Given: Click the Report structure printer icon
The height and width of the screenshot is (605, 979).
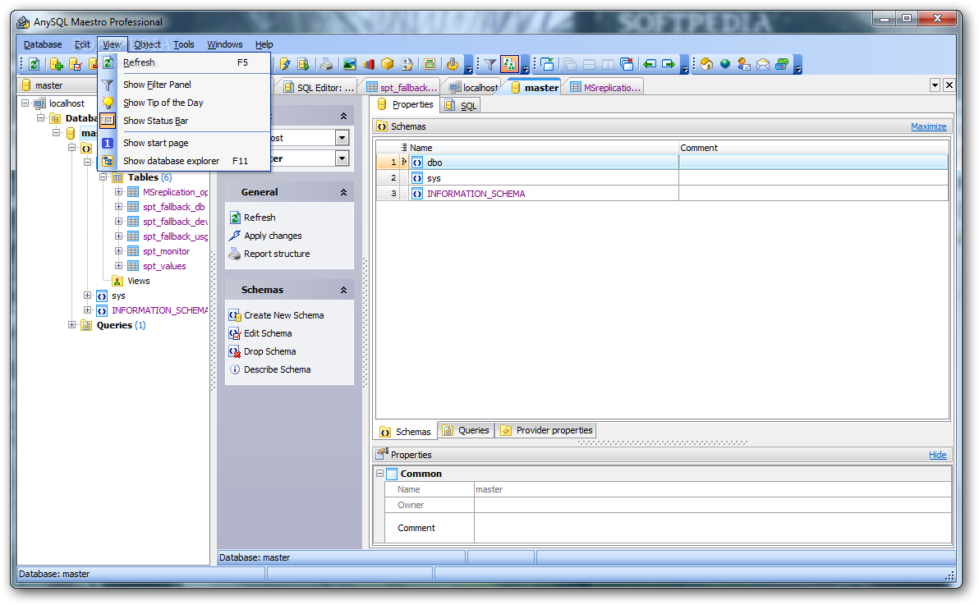Looking at the screenshot, I should [235, 254].
